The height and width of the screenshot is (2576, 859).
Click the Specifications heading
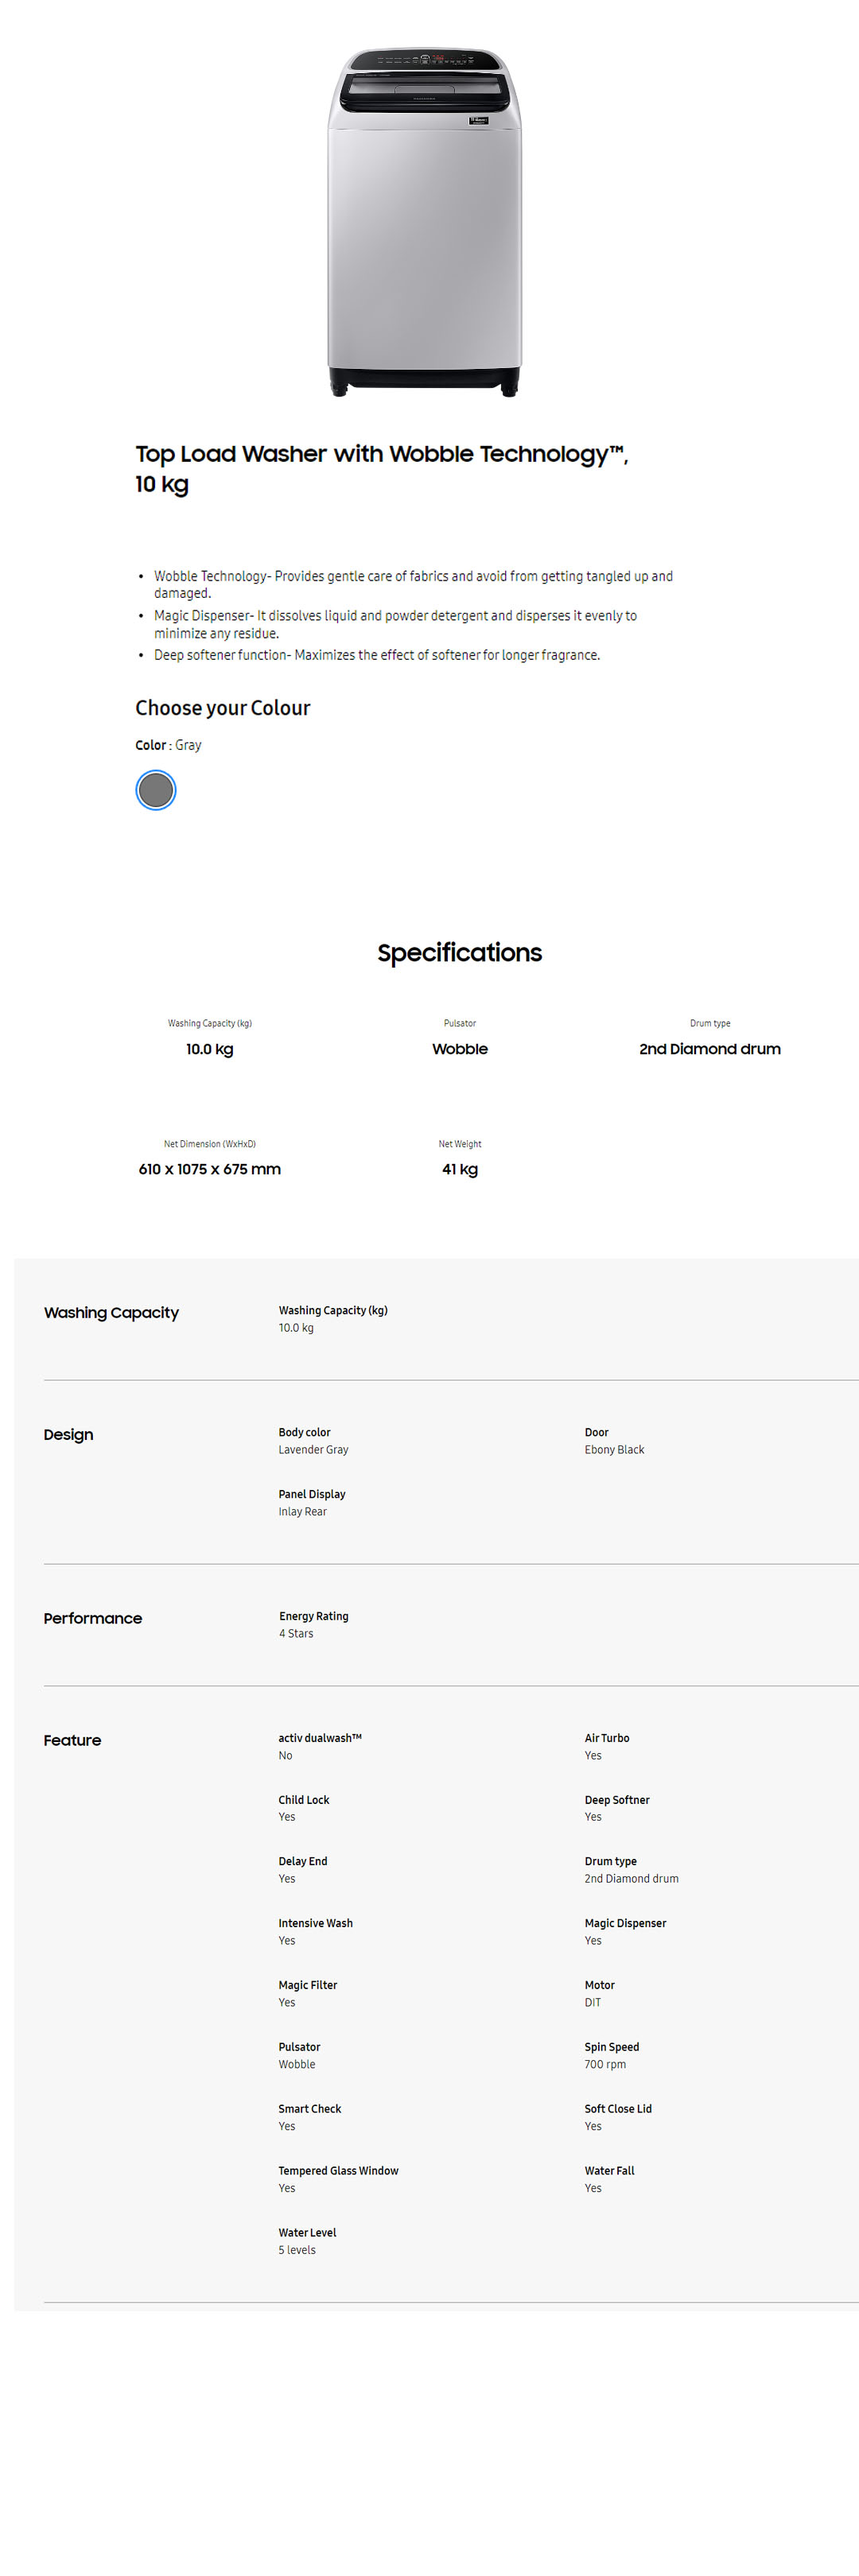click(459, 952)
